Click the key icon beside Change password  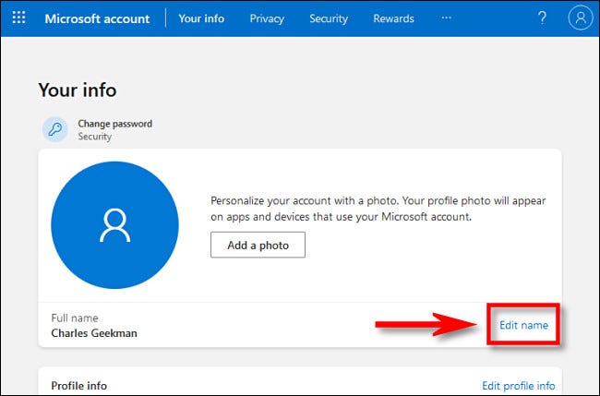point(54,129)
